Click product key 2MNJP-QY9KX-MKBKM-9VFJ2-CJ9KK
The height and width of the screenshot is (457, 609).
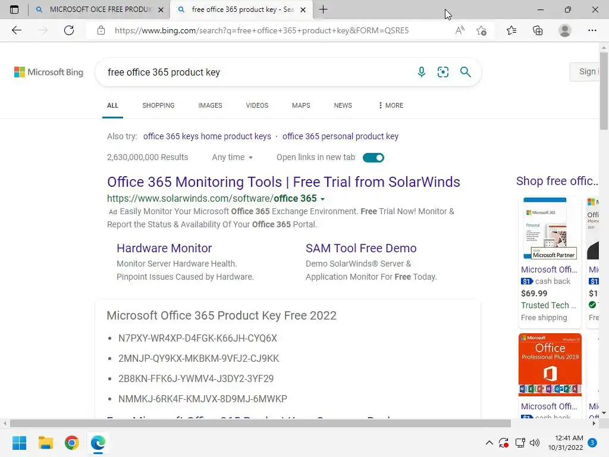coord(199,358)
